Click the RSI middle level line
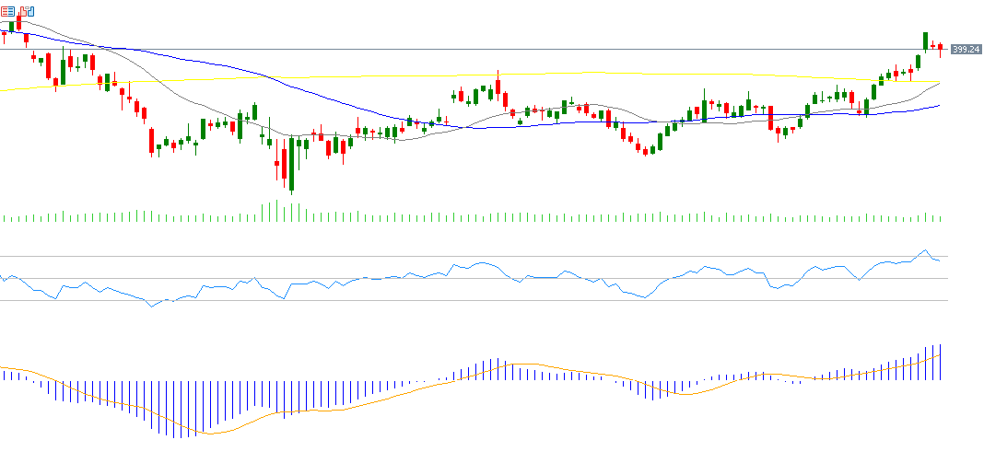984x463 pixels. (x=553, y=278)
